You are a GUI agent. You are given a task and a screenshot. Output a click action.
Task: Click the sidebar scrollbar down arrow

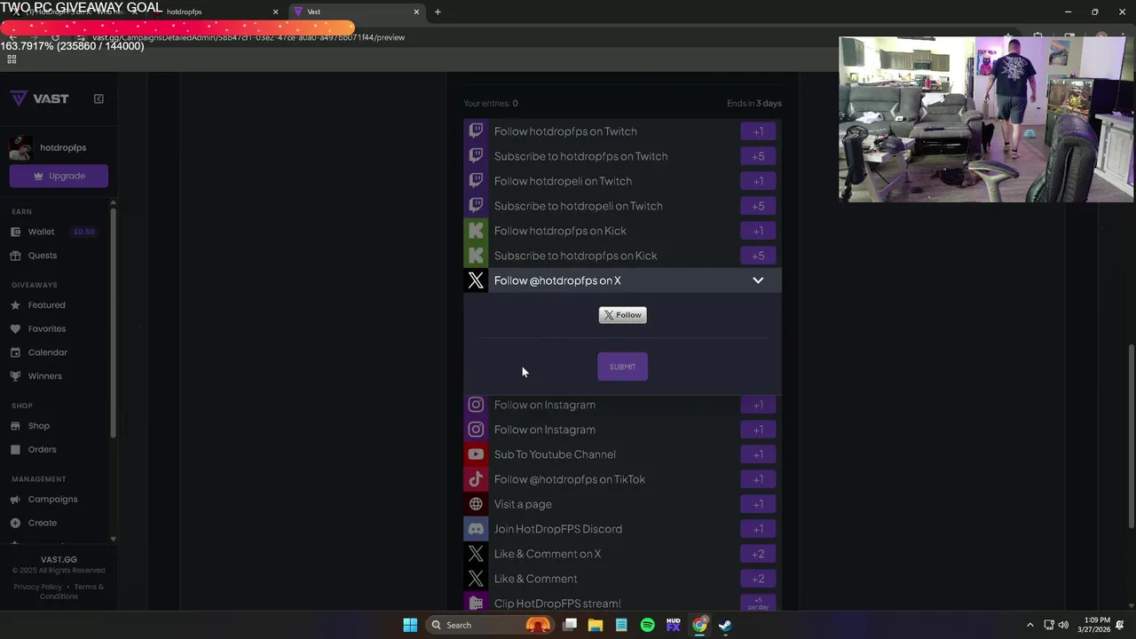(113, 540)
